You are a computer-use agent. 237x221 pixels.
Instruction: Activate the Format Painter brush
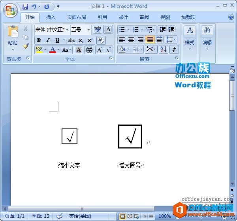pyautogui.click(x=26, y=46)
